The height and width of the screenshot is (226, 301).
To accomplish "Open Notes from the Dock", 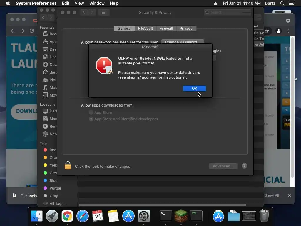I will 113,216.
